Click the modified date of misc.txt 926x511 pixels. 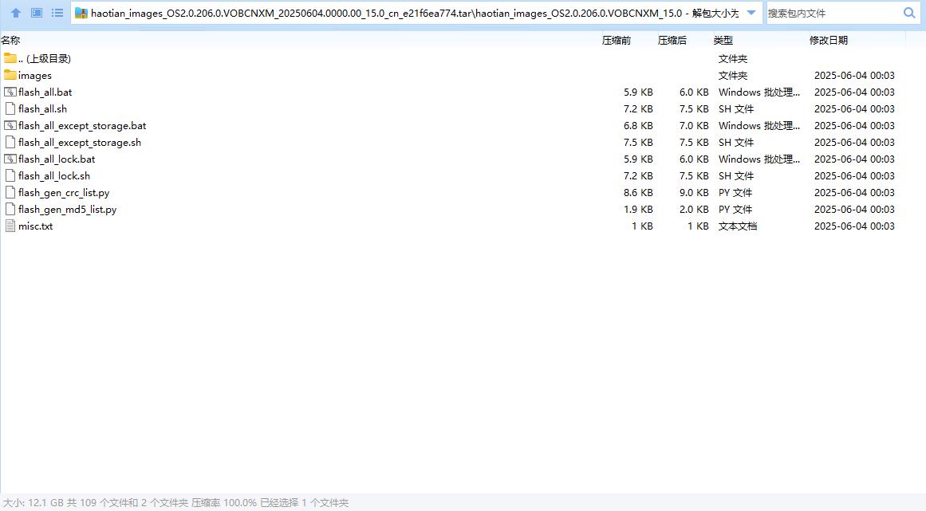(854, 226)
